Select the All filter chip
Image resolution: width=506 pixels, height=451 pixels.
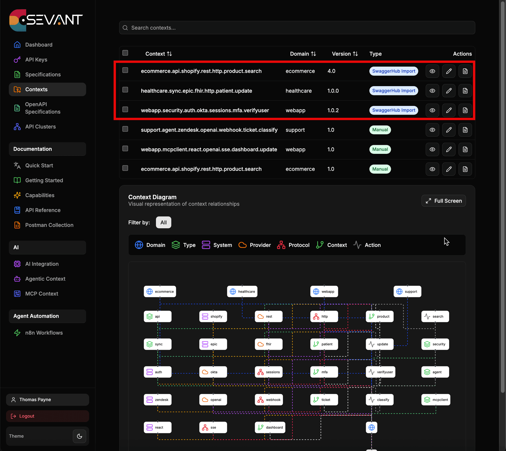point(163,222)
